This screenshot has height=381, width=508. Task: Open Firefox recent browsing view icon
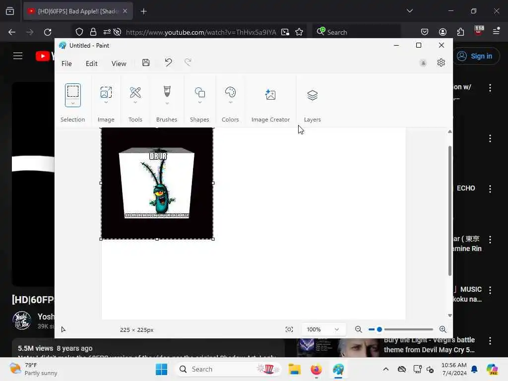[10, 11]
